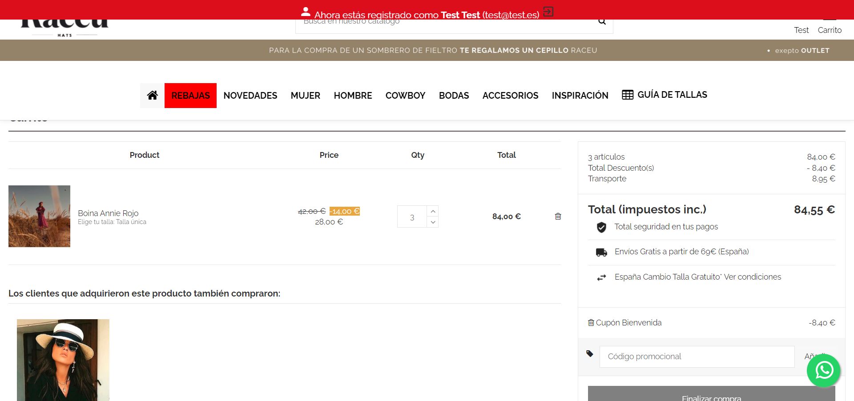
Task: Click the size guide table icon
Action: (x=628, y=95)
